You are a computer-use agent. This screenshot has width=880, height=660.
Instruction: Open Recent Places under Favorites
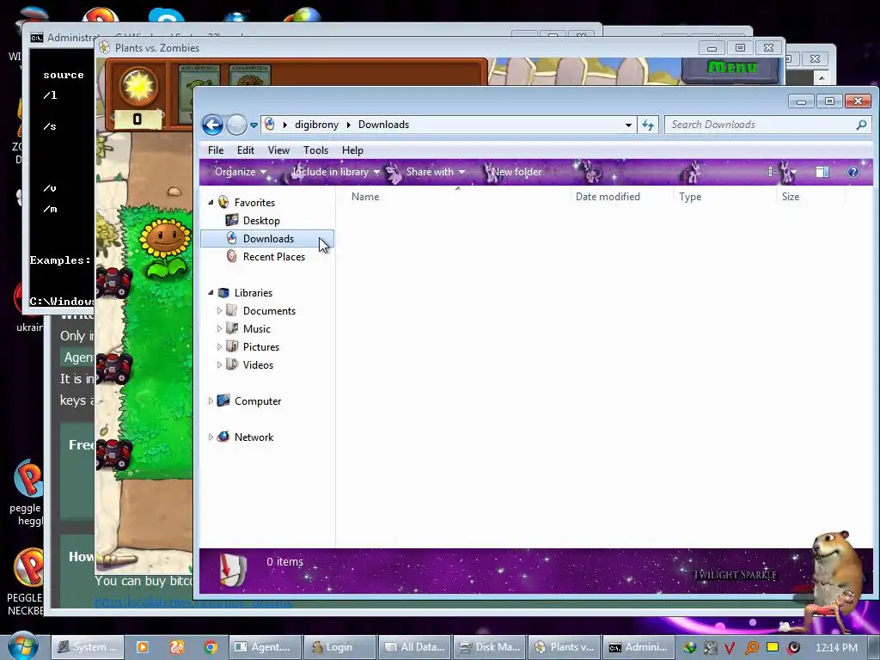pyautogui.click(x=274, y=256)
